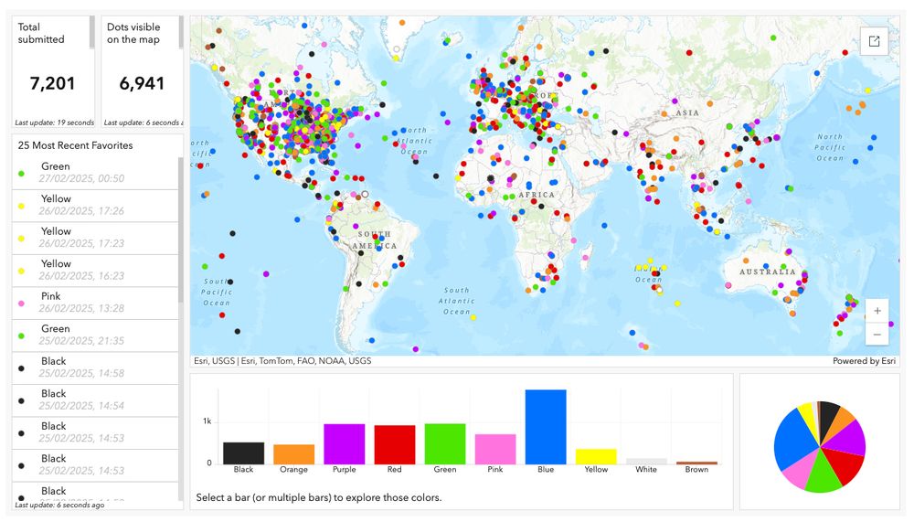Zoom out on the map with minus button
Viewport: 914px width, 522px height.
(877, 335)
